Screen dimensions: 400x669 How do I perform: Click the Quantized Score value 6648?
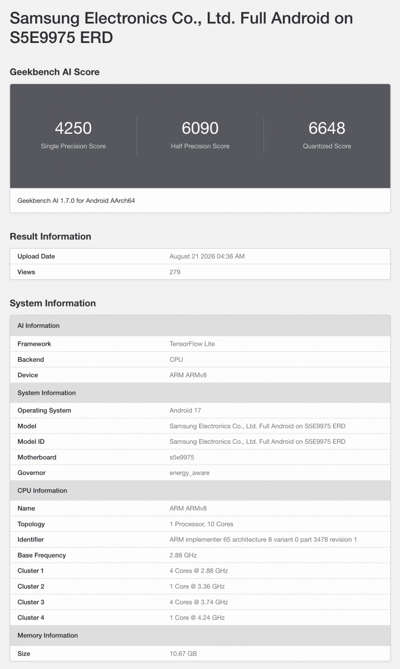click(327, 128)
